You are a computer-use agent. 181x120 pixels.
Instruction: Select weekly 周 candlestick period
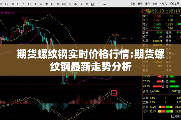(35, 4)
